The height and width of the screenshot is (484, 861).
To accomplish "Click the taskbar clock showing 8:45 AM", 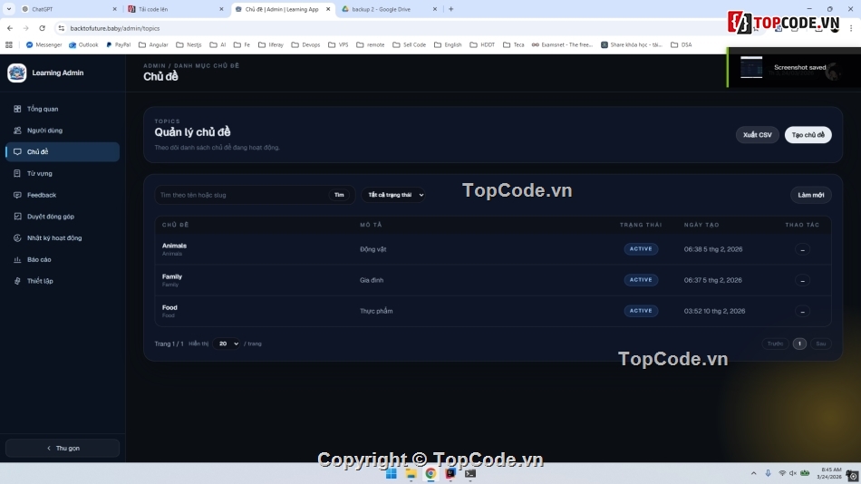I will pyautogui.click(x=829, y=473).
